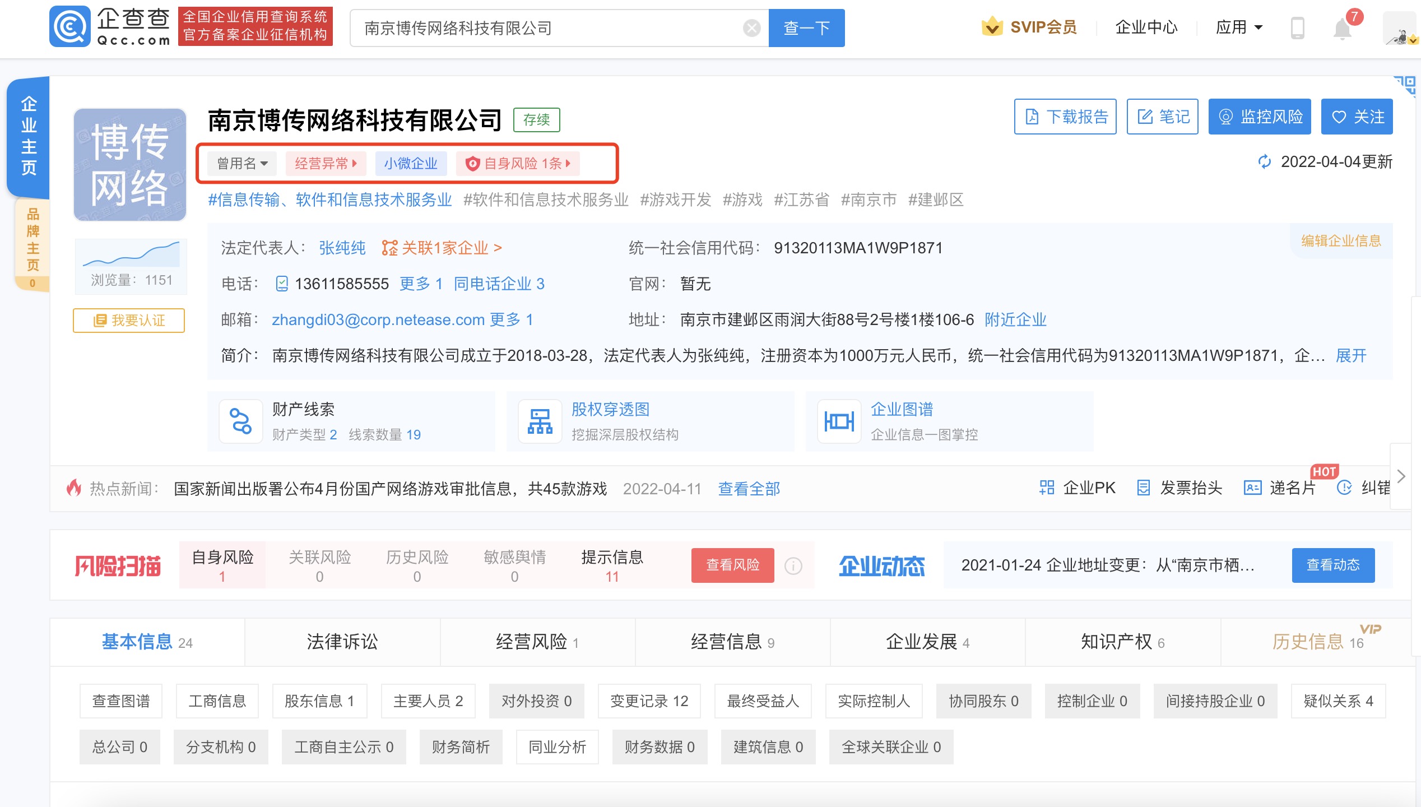Select the 提示信息 11 category
1421x807 pixels.
click(x=612, y=565)
